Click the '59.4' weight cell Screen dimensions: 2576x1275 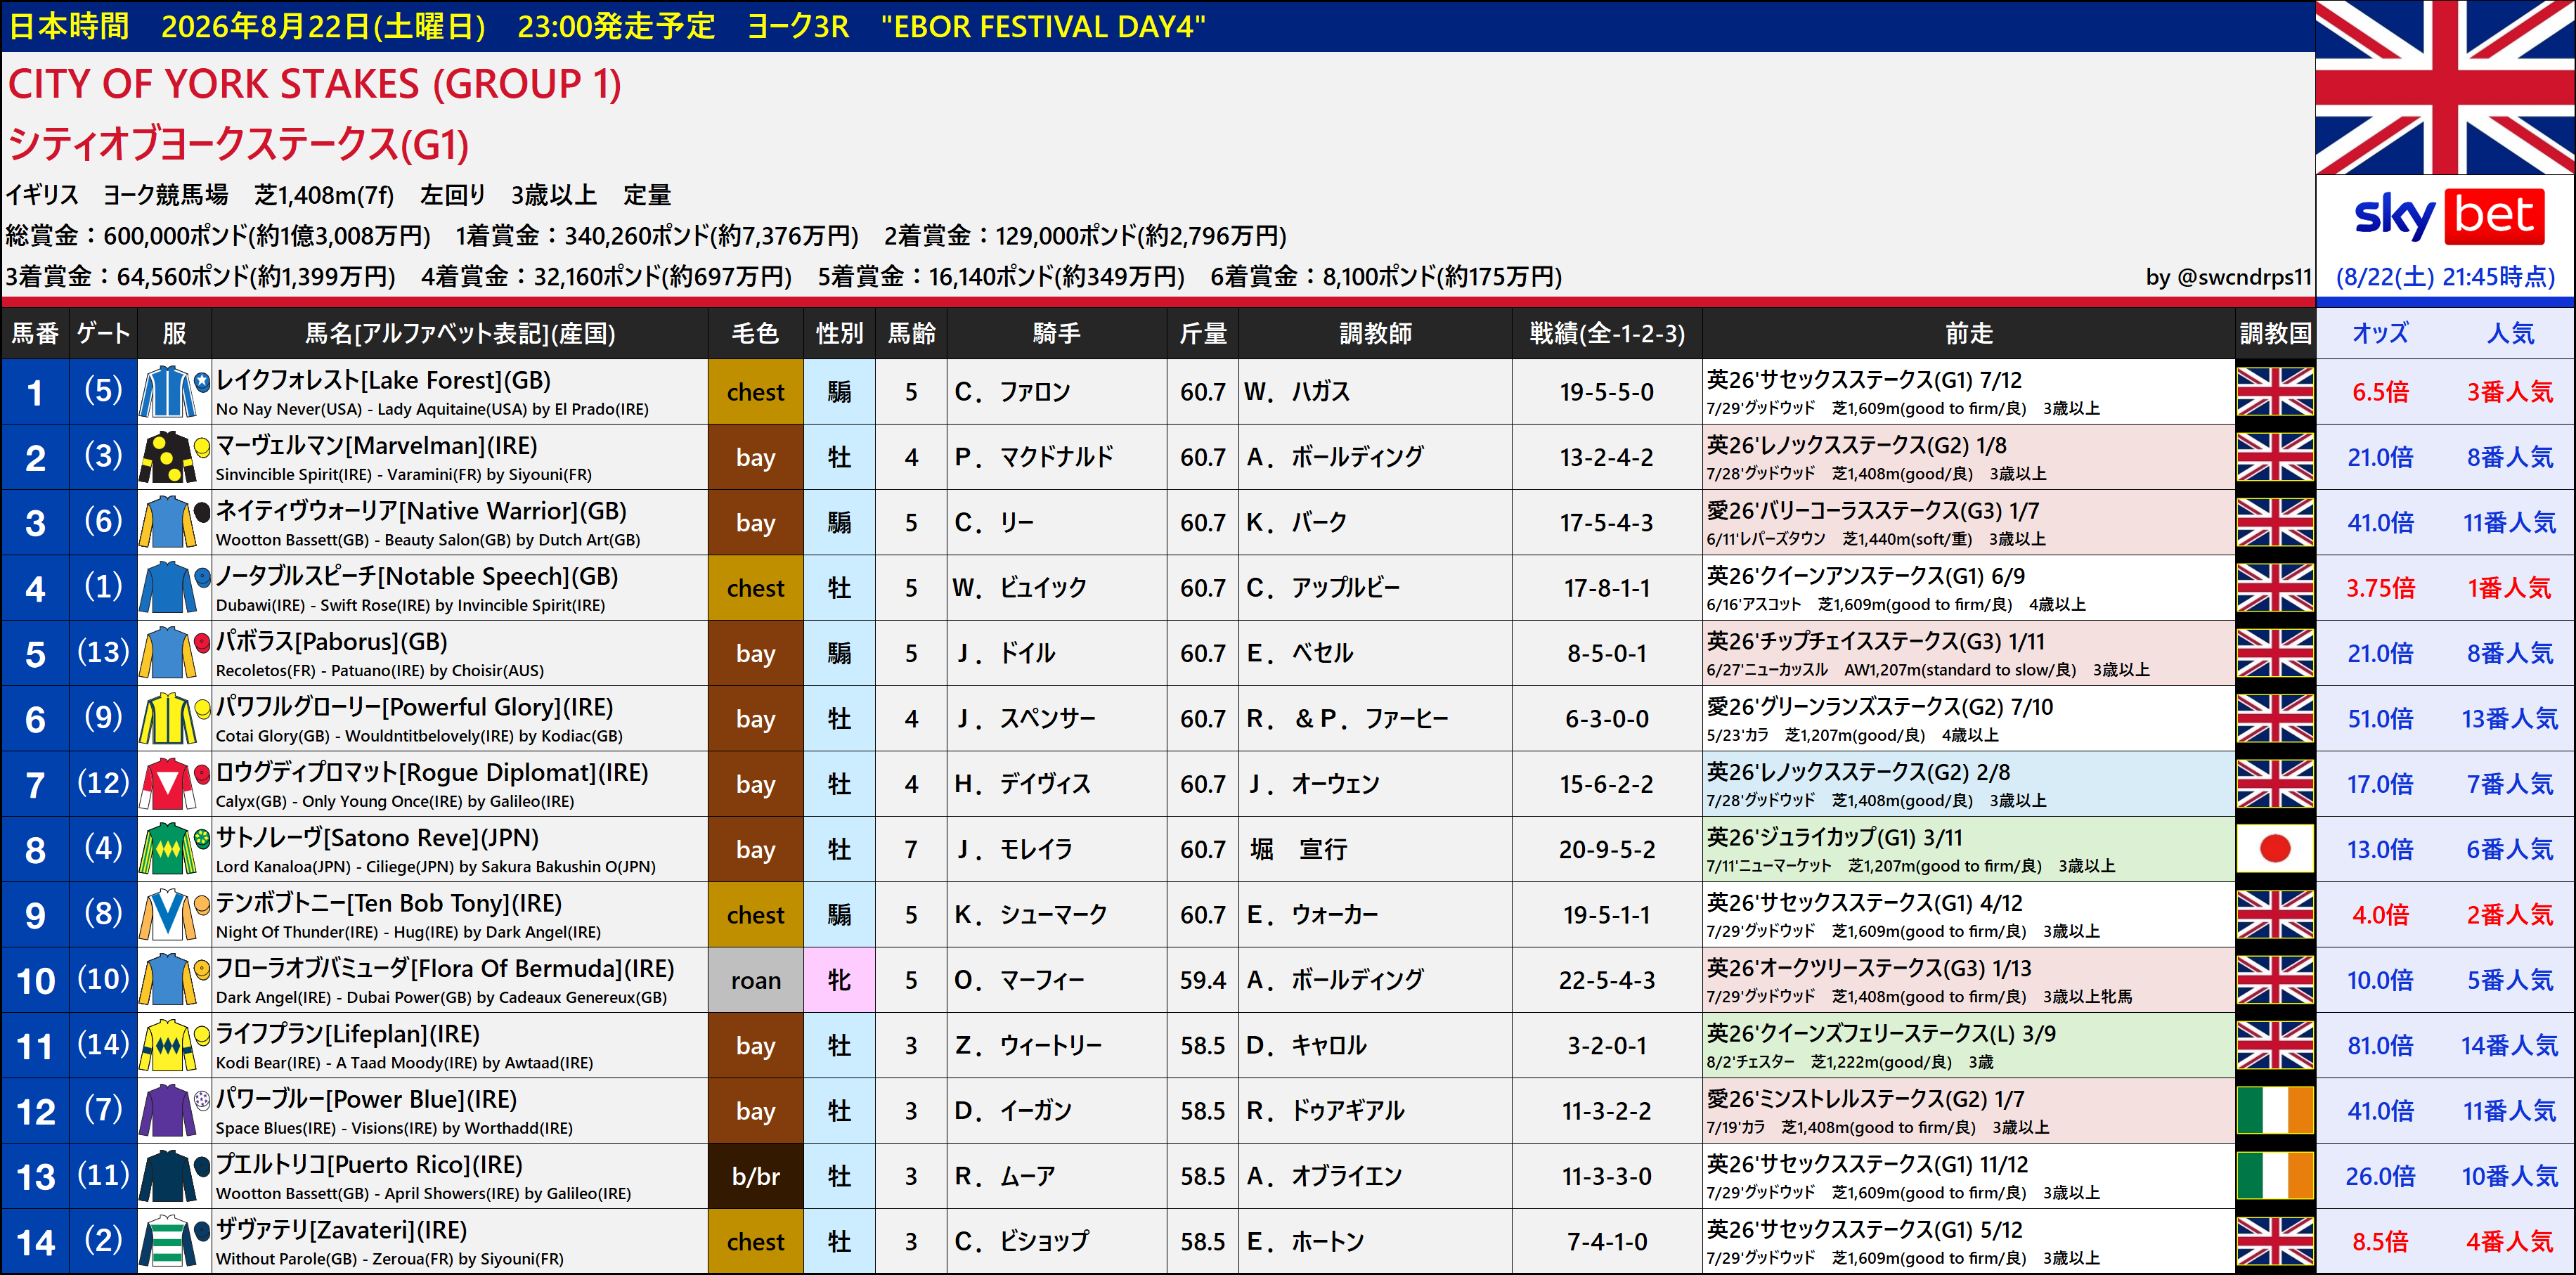[1202, 980]
